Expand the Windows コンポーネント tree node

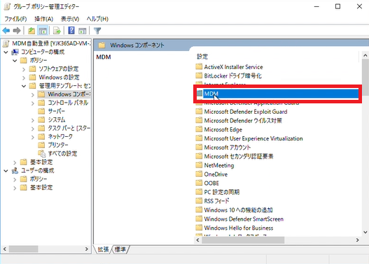pos(33,95)
